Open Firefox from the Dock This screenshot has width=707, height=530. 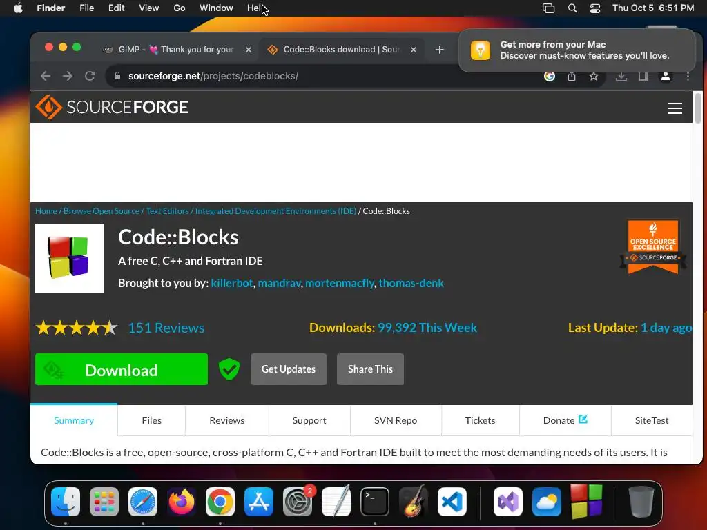click(x=182, y=502)
